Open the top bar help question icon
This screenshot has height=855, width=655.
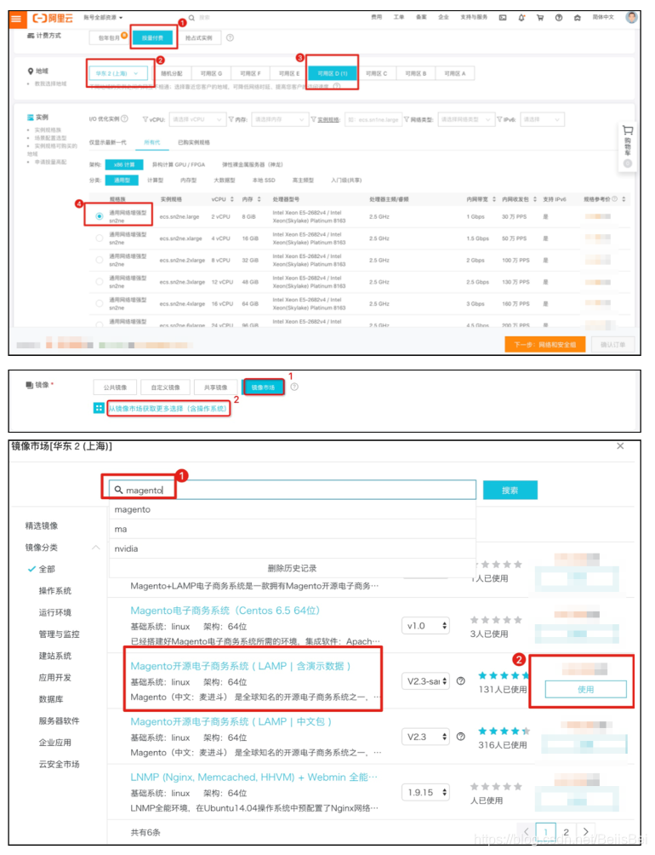tap(559, 17)
